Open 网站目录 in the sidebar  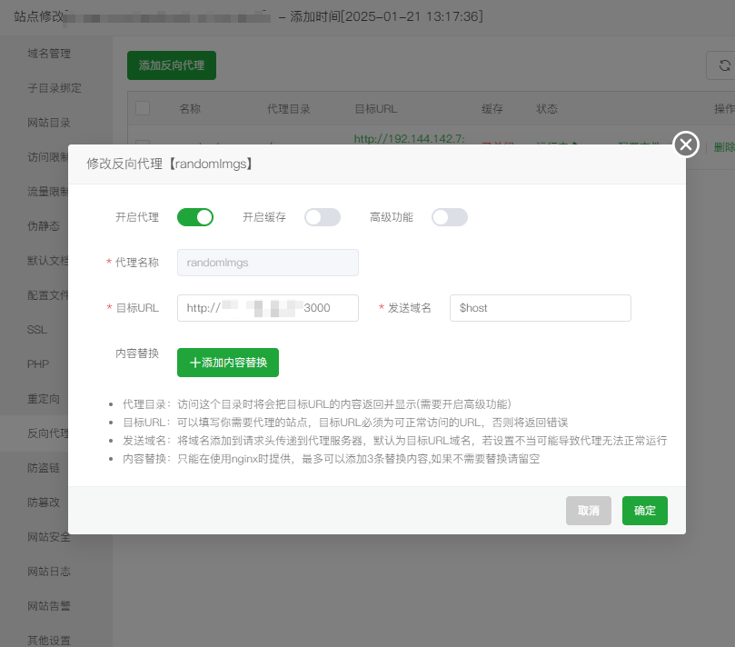(49, 123)
